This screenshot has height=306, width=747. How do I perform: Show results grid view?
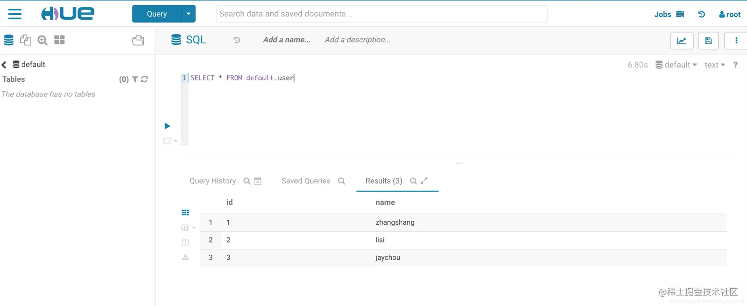tap(185, 213)
